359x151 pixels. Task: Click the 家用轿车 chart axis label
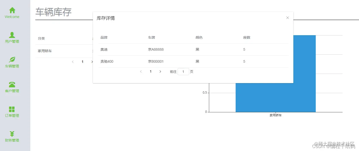click(276, 115)
